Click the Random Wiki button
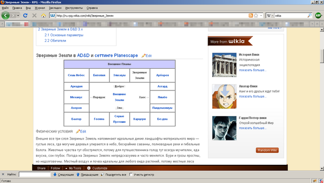Viewport: 324px width, 183px height. 267,150
